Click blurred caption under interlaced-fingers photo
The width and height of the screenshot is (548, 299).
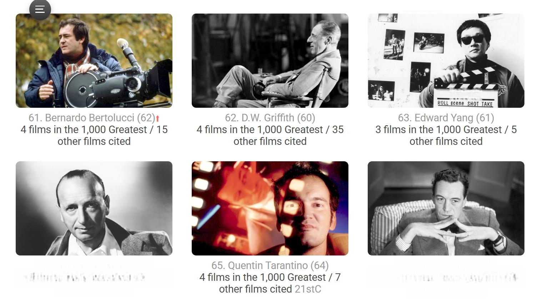click(x=446, y=277)
